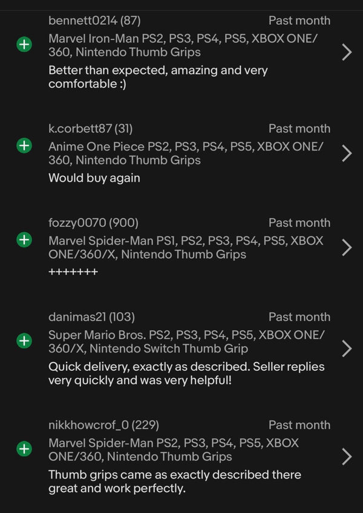This screenshot has width=363, height=513.
Task: Open Marvel Iron-Man Thumb Grips listing
Action: pyautogui.click(x=183, y=45)
